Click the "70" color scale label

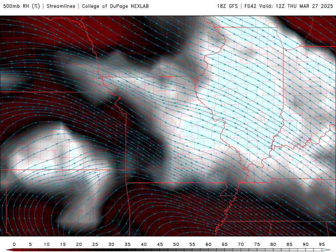coord(241,244)
